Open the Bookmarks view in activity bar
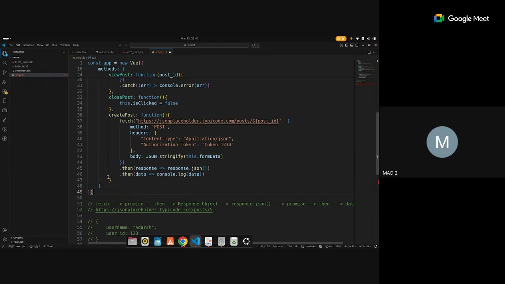 (5, 101)
